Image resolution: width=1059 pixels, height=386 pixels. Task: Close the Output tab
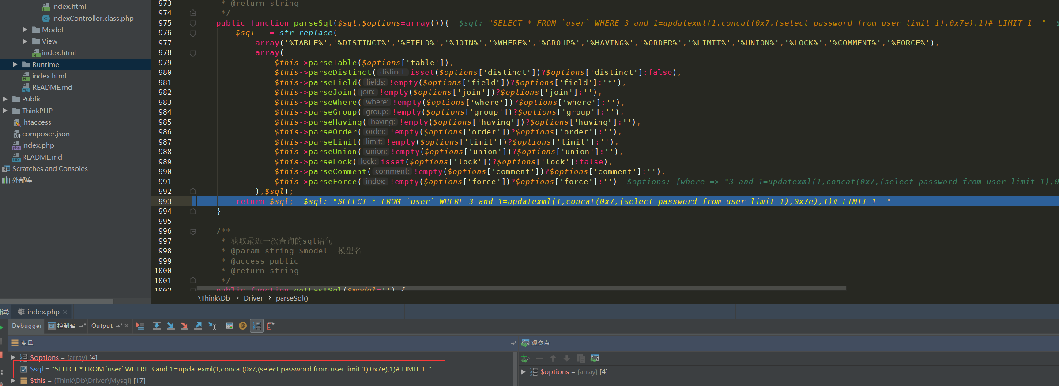[127, 326]
